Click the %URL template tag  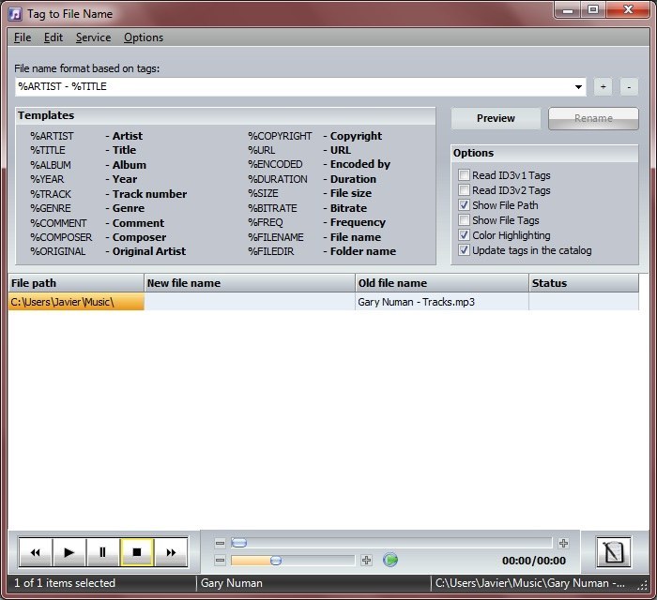pyautogui.click(x=262, y=150)
